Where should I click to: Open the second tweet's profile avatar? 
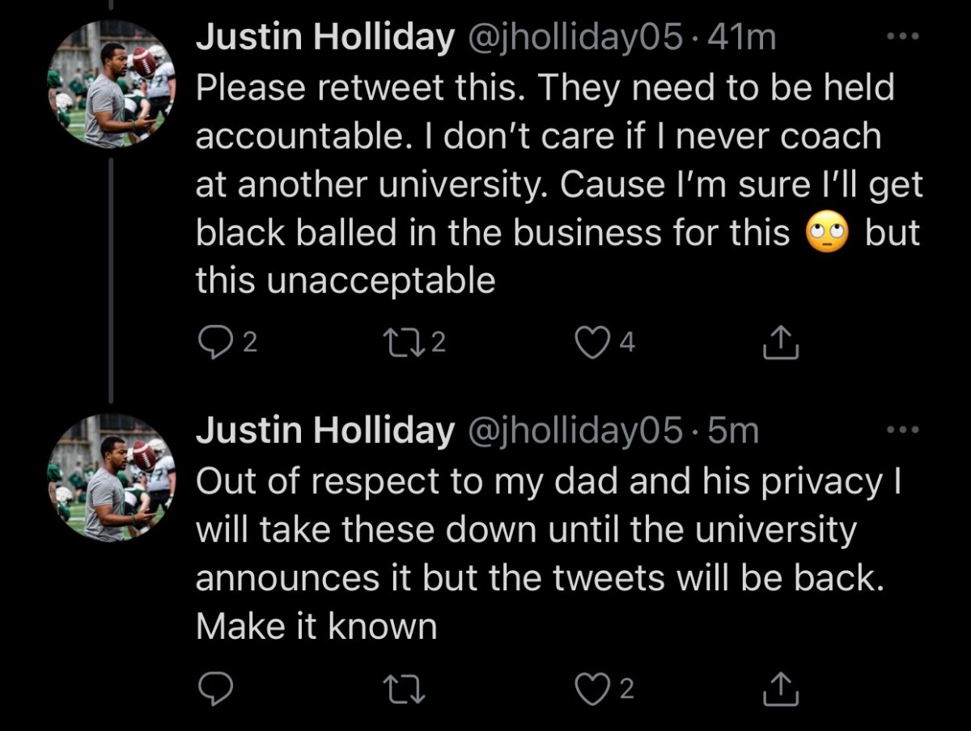click(x=110, y=477)
